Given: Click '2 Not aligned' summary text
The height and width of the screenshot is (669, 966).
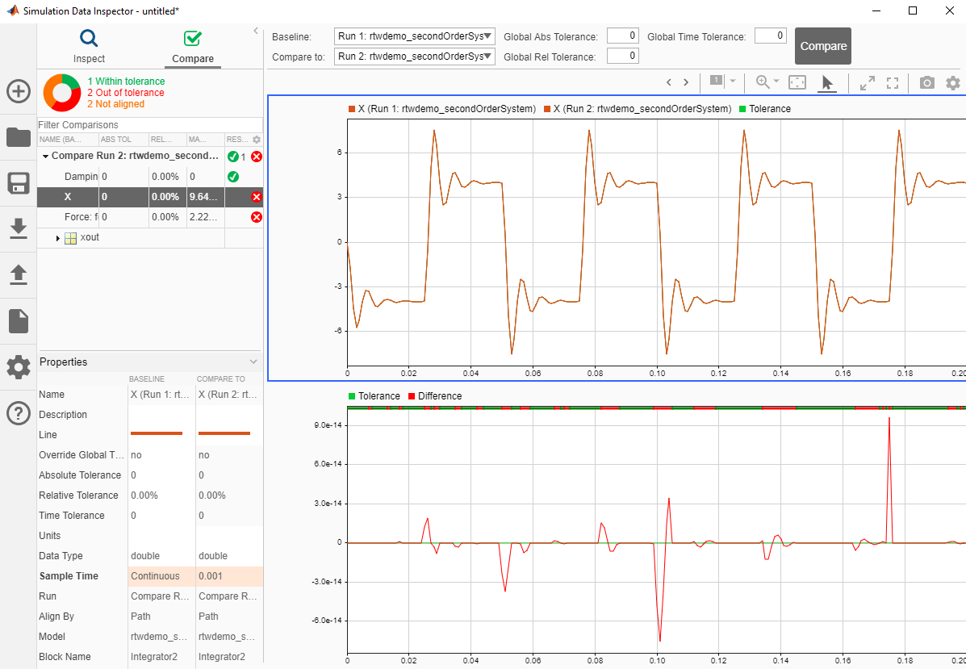Looking at the screenshot, I should tap(116, 104).
